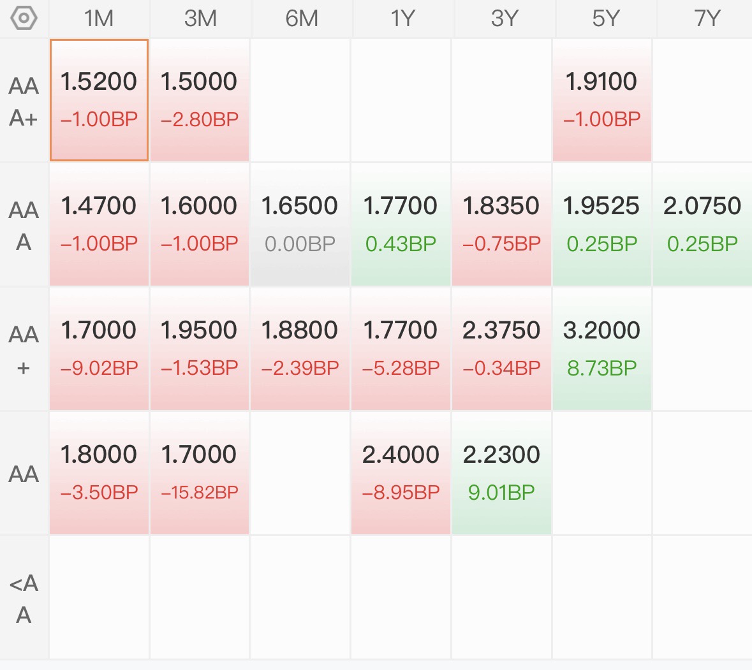Click the AA+ rating row label

click(24, 349)
